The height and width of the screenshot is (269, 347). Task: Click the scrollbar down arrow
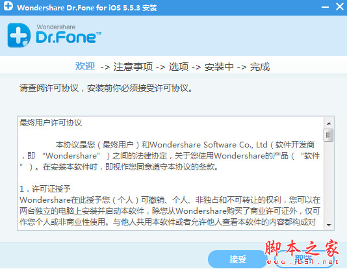click(329, 225)
